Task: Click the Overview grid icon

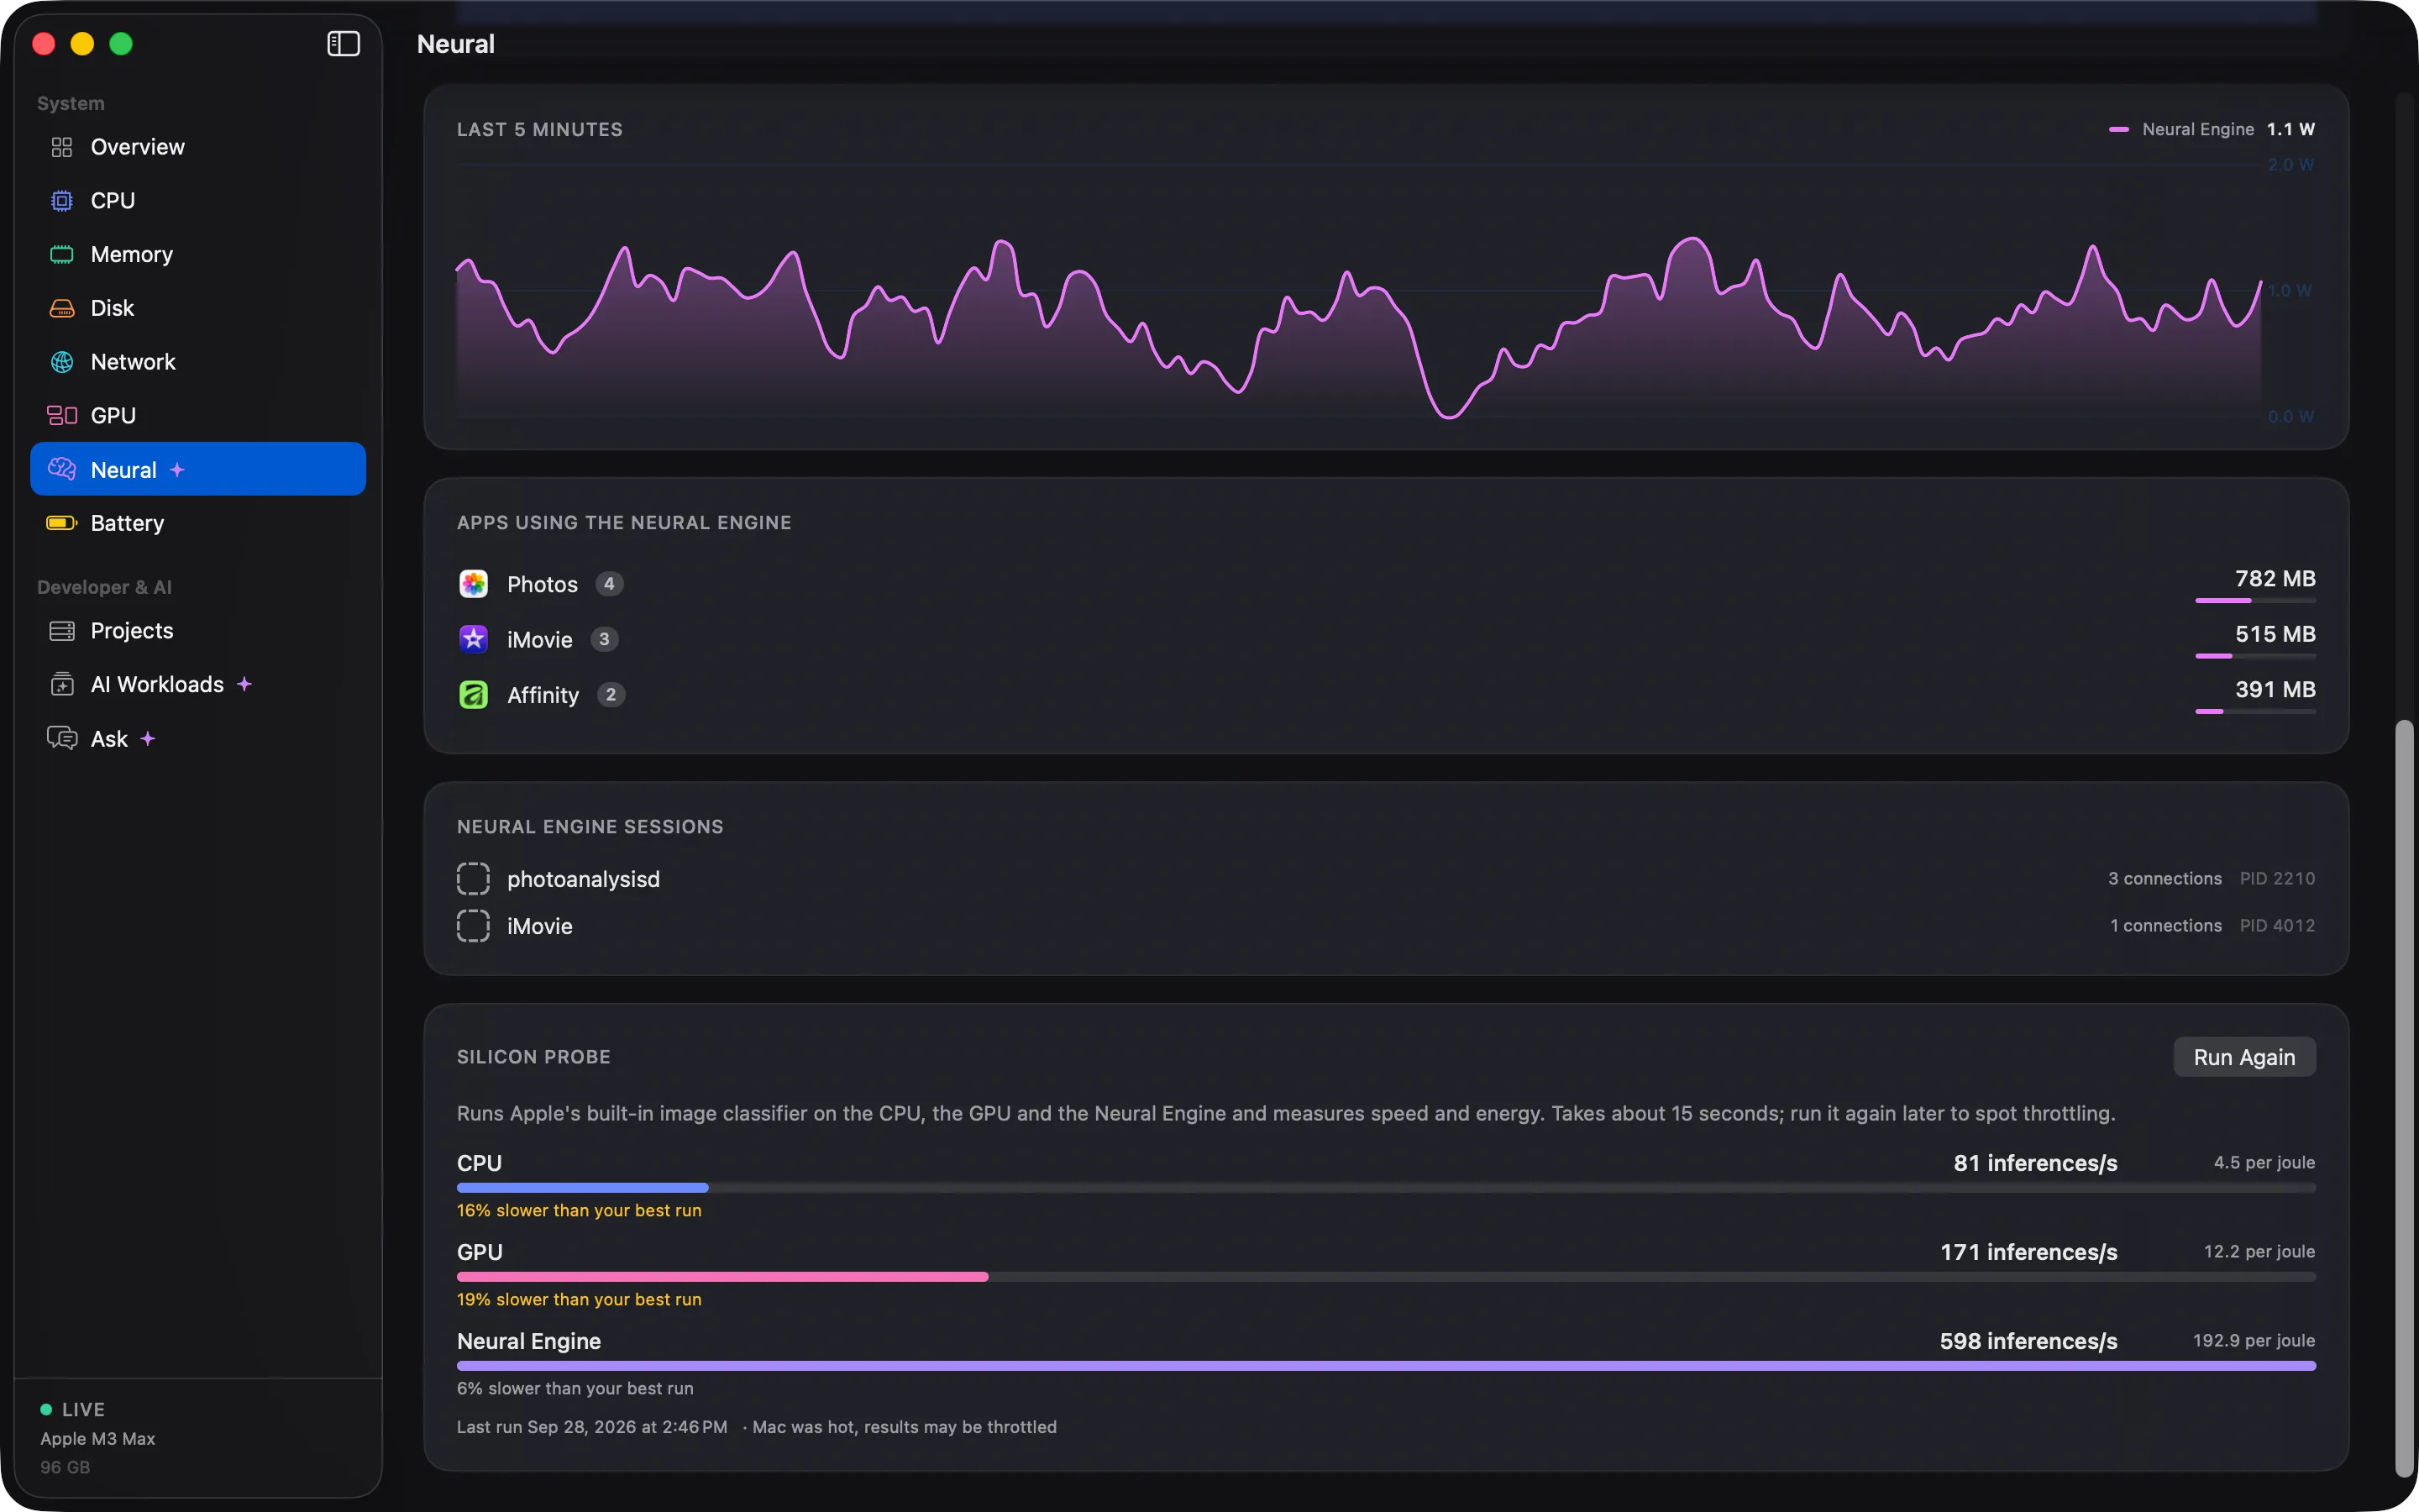Action: click(x=62, y=147)
